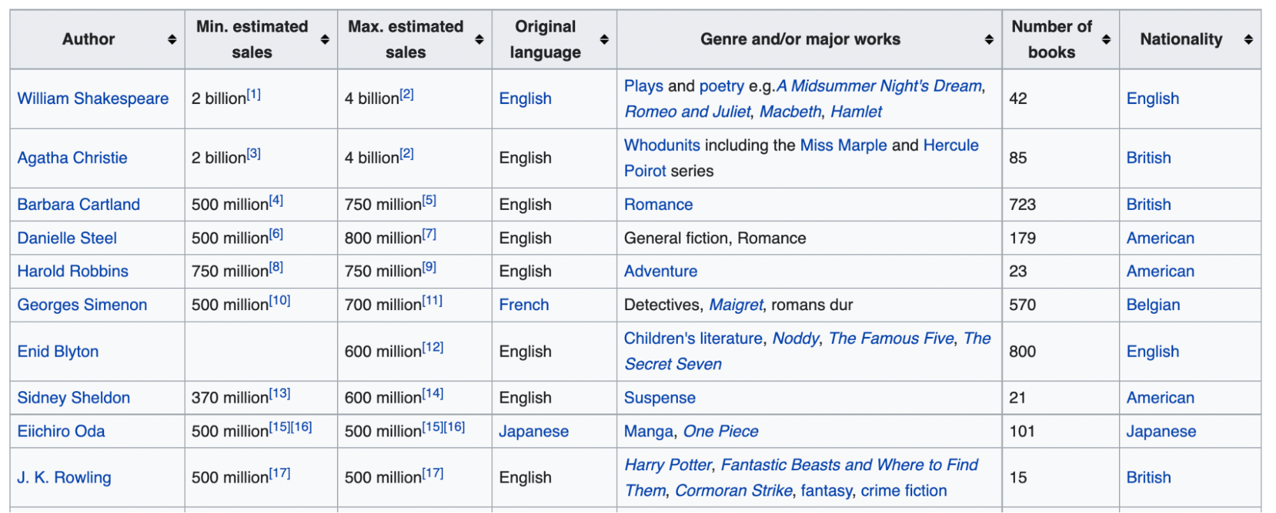Open Japanese language link in Oda row
The height and width of the screenshot is (513, 1276).
point(534,431)
